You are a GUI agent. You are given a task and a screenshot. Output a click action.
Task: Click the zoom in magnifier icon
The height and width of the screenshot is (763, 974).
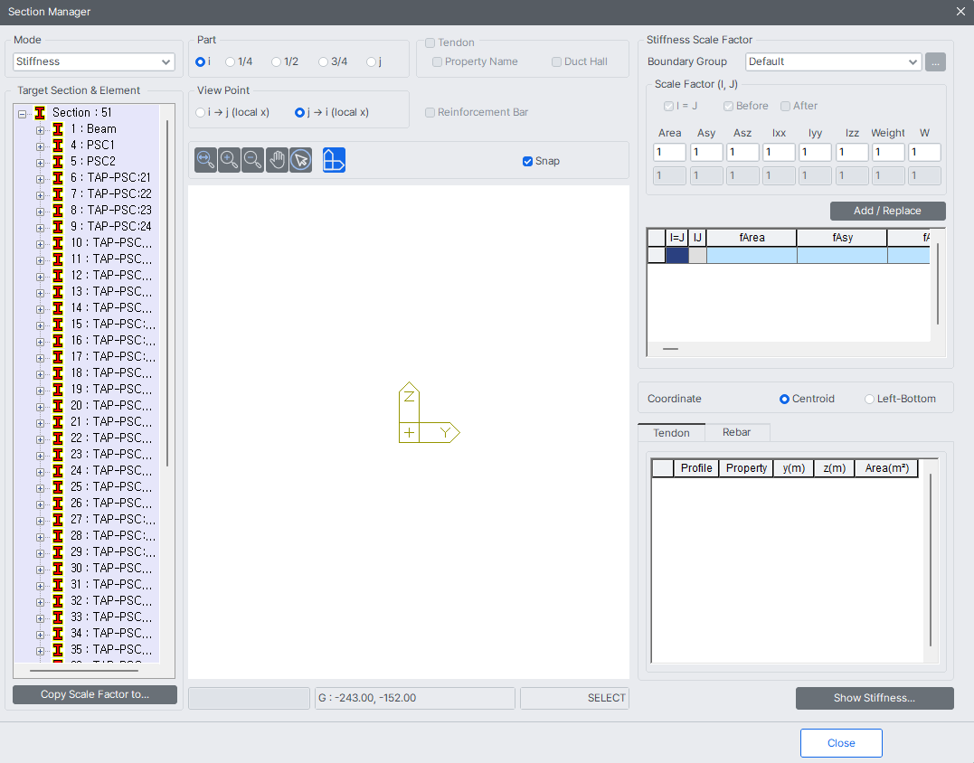coord(229,160)
